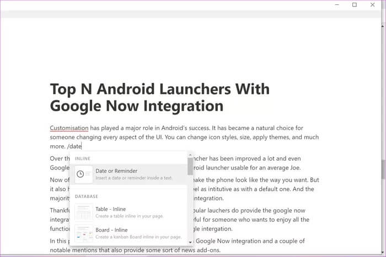
Task: Select the Date or Reminder option
Action: [128, 174]
